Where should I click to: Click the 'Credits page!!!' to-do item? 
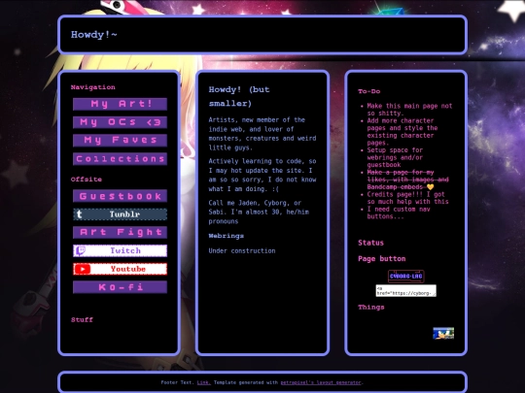click(407, 198)
